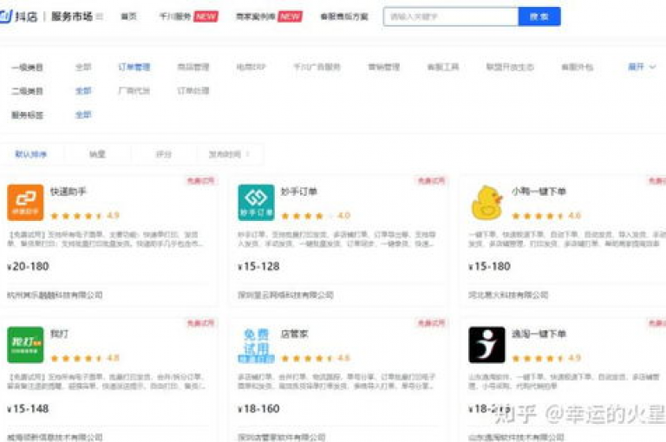Select 厂商代发 subcategory
The width and height of the screenshot is (666, 442).
(x=134, y=90)
